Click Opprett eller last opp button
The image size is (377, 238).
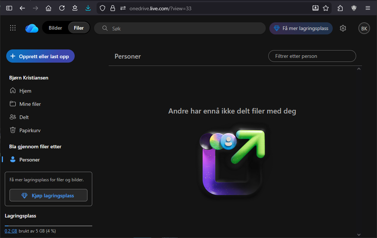click(x=40, y=56)
